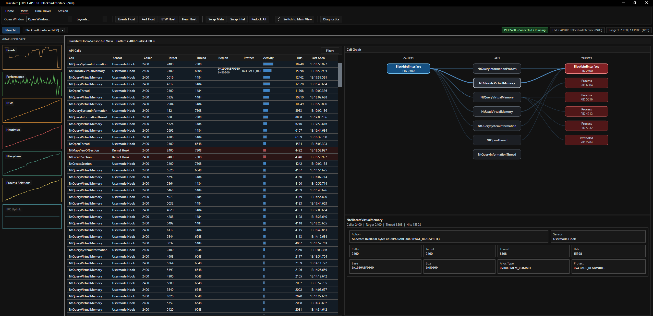Viewport: 653px width, 316px height.
Task: Select the NtMapViewOfSection Kernel Hook row
Action: tap(202, 150)
